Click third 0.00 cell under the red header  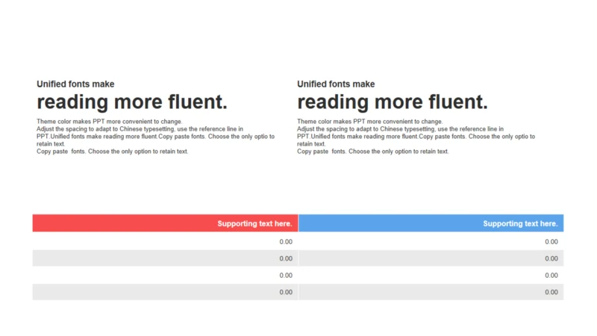pos(165,275)
